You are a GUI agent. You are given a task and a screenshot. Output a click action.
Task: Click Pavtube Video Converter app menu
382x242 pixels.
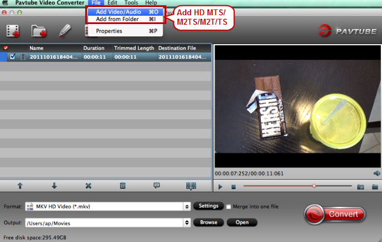(50, 3)
